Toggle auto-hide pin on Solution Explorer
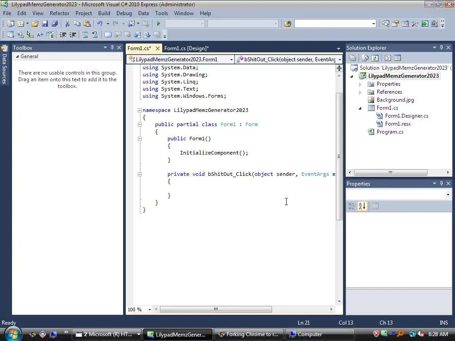The image size is (455, 341). pyautogui.click(x=441, y=48)
